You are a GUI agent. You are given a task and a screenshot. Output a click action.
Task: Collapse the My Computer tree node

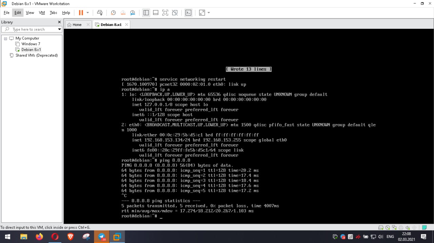tap(5, 39)
